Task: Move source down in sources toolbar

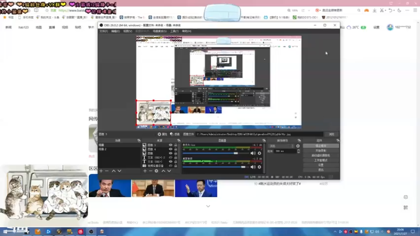Action: pos(169,171)
